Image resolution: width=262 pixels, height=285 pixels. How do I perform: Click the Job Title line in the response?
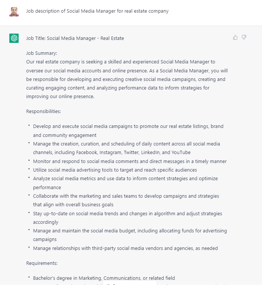(x=75, y=38)
